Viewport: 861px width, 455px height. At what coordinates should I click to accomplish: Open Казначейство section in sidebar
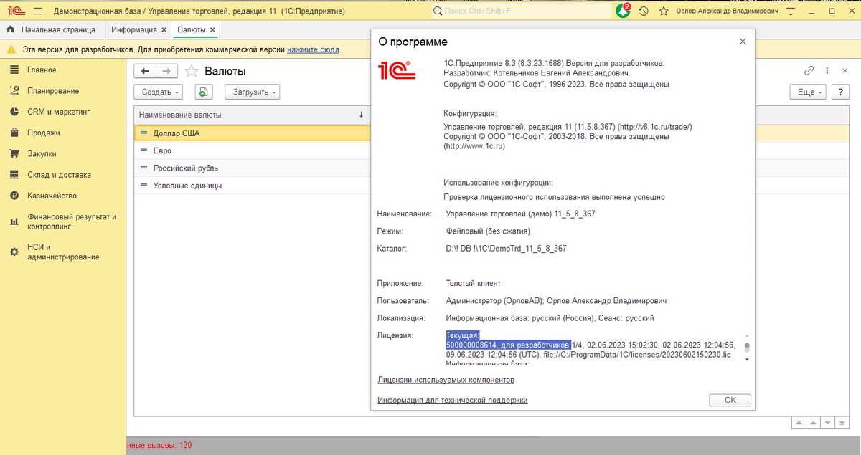[63, 196]
